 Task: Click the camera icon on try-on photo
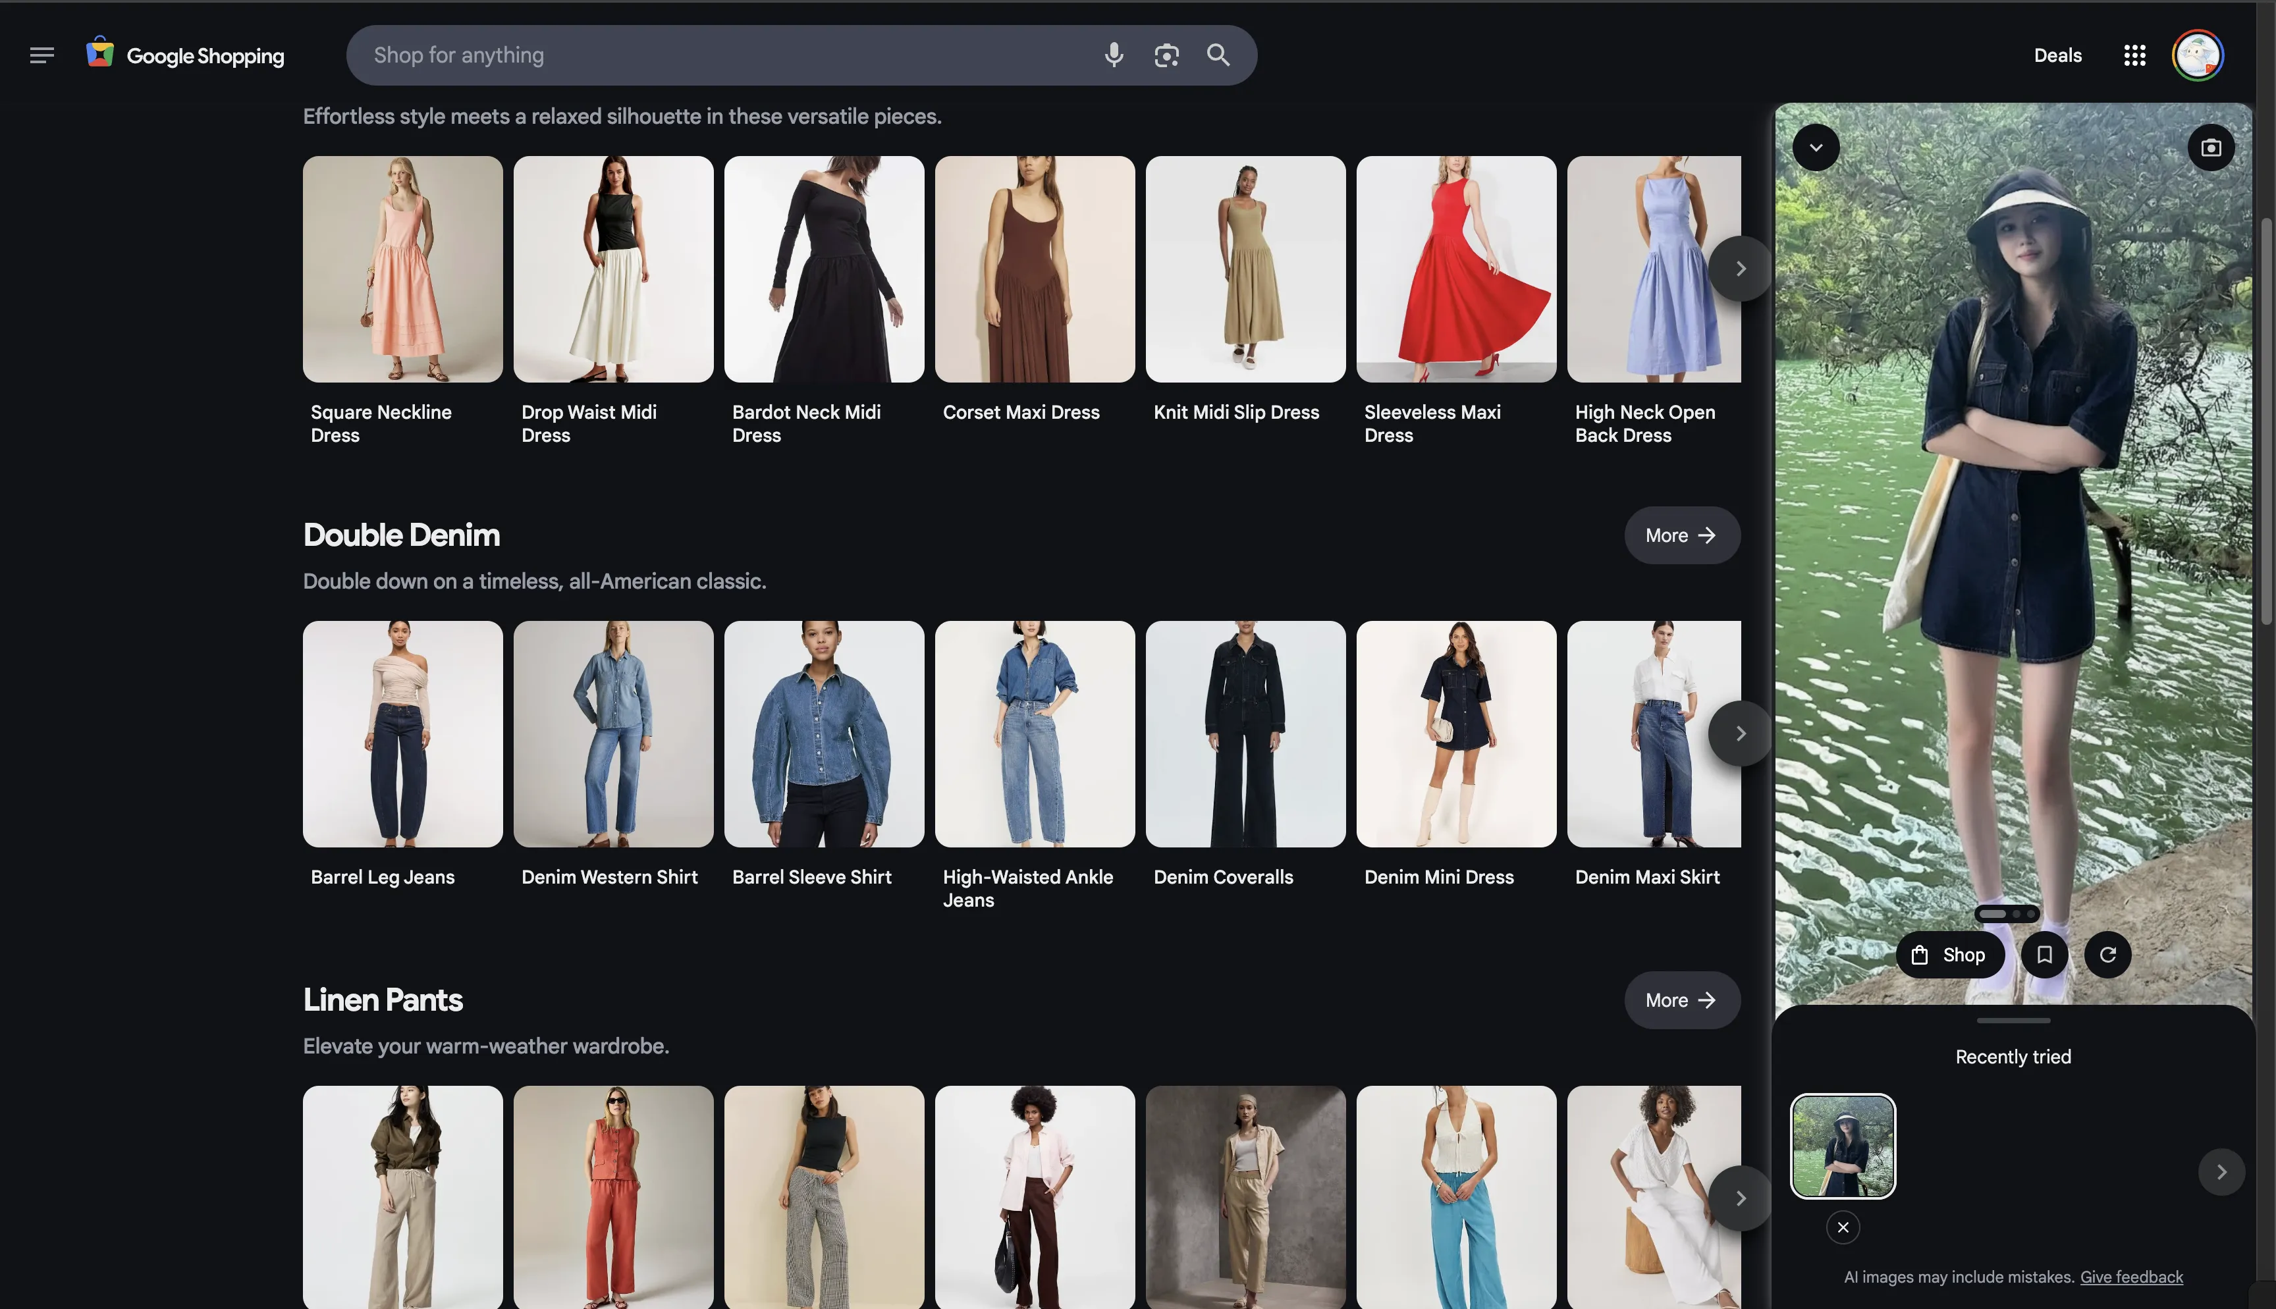2211,147
